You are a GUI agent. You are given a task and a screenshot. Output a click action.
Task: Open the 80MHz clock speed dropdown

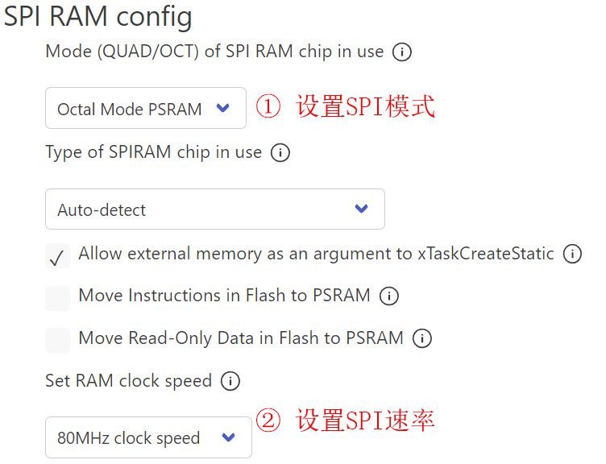[x=148, y=437]
